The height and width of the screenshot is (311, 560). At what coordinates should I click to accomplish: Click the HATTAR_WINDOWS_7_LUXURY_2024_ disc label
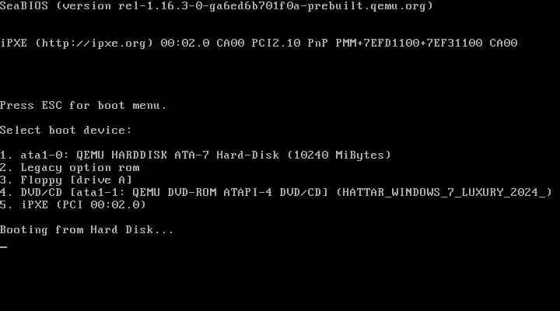click(x=444, y=193)
